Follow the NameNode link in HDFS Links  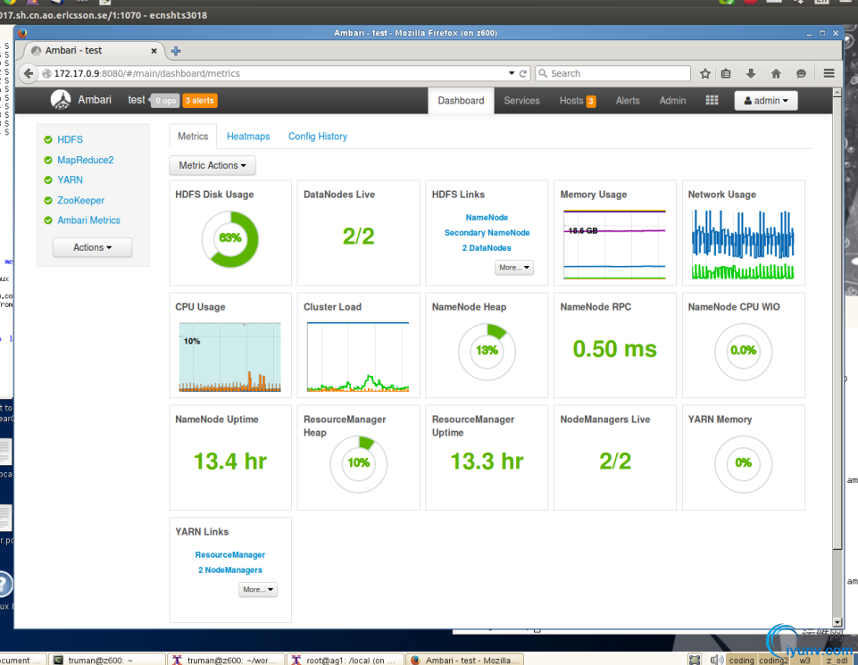tap(487, 218)
